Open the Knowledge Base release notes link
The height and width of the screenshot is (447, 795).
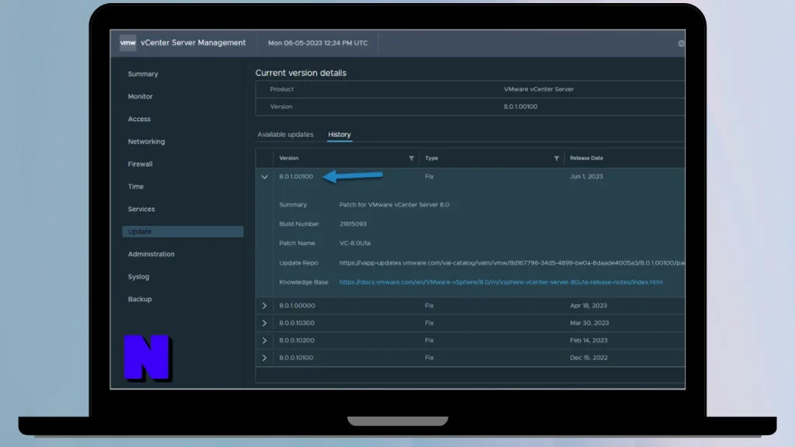(501, 282)
